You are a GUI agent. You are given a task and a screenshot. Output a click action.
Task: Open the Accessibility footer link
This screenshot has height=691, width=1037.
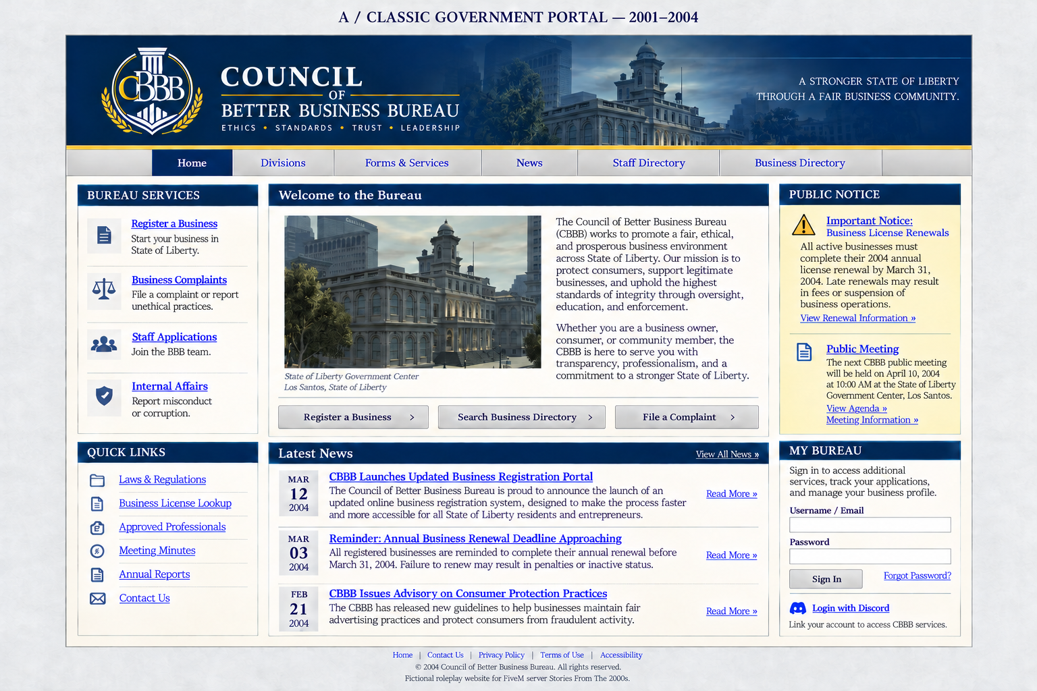click(621, 655)
